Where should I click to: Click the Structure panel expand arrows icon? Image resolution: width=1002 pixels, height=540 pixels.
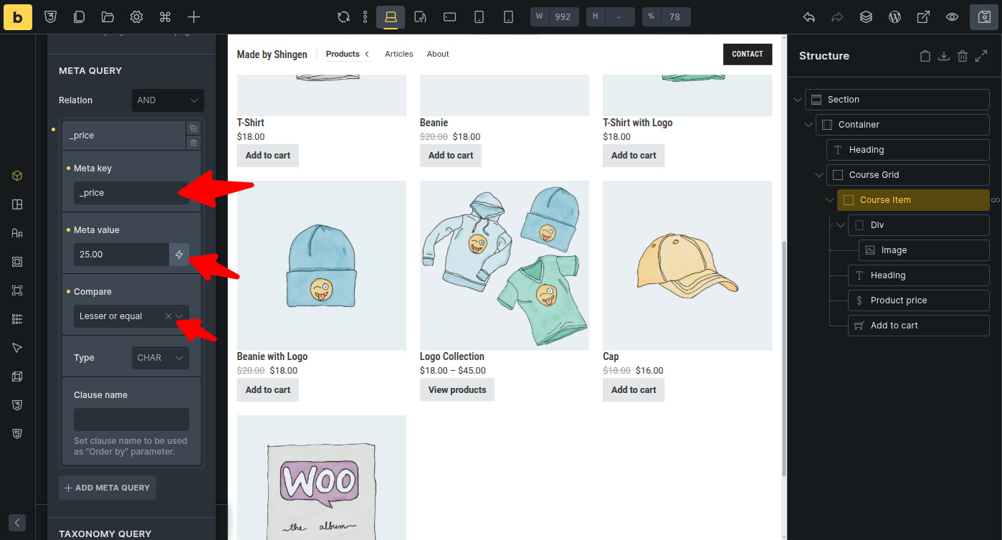pos(981,56)
